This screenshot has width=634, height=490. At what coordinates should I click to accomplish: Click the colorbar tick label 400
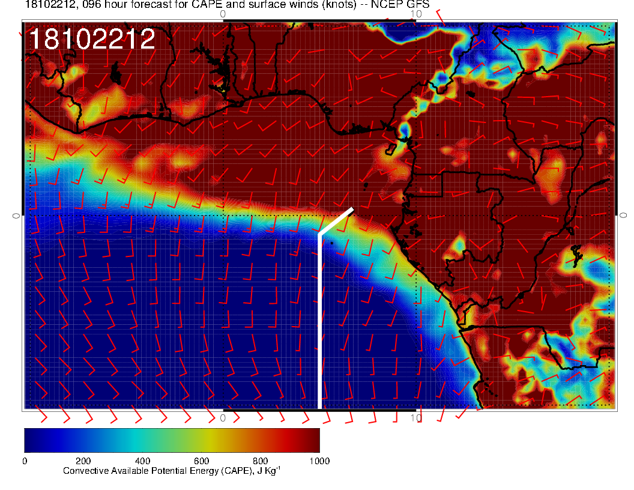(x=142, y=461)
